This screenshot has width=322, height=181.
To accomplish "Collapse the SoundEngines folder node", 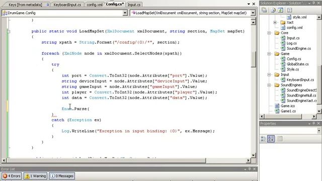I will pos(269,85).
